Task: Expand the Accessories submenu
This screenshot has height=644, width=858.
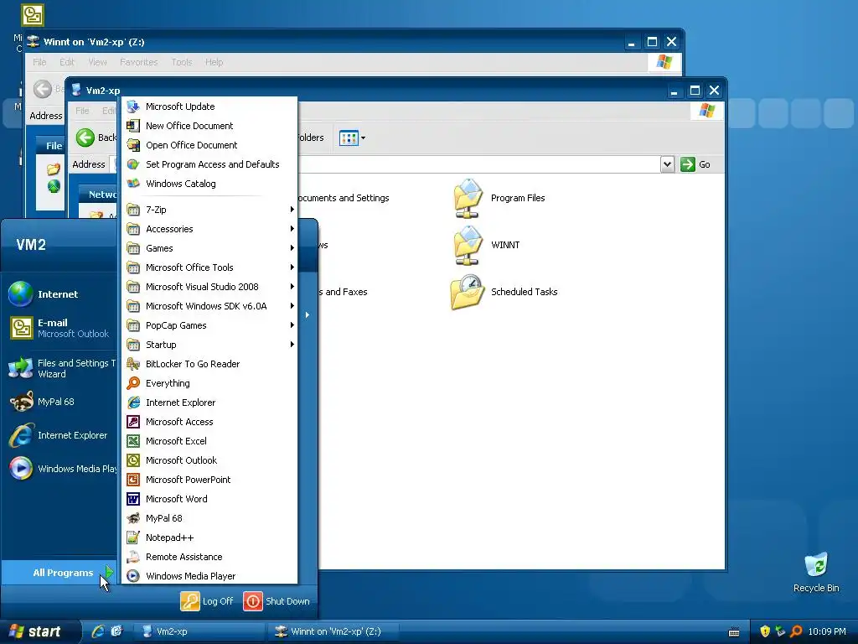Action: pyautogui.click(x=209, y=228)
